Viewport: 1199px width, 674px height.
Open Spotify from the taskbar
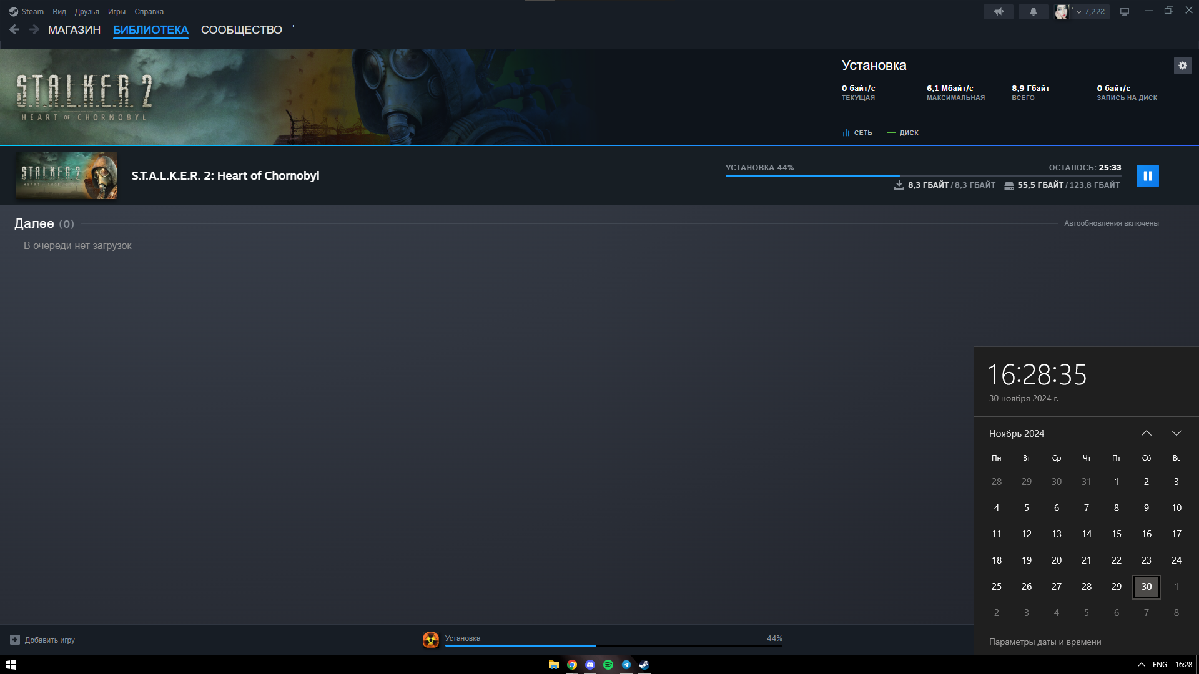tap(608, 665)
